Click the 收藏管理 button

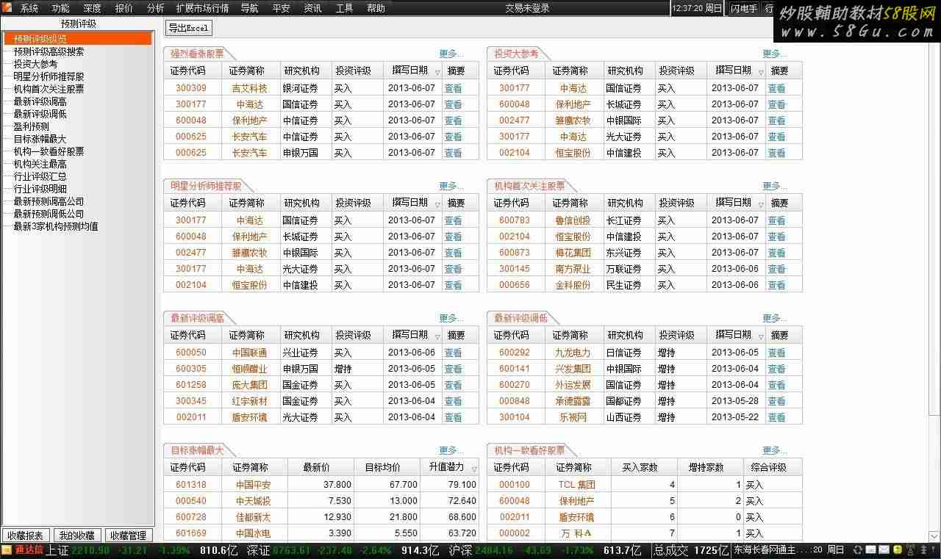[x=129, y=535]
